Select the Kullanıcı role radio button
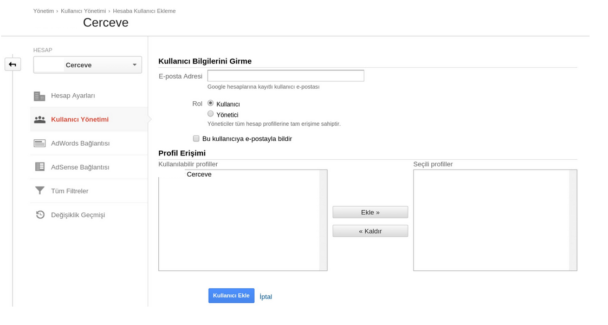608x325 pixels. tap(211, 103)
